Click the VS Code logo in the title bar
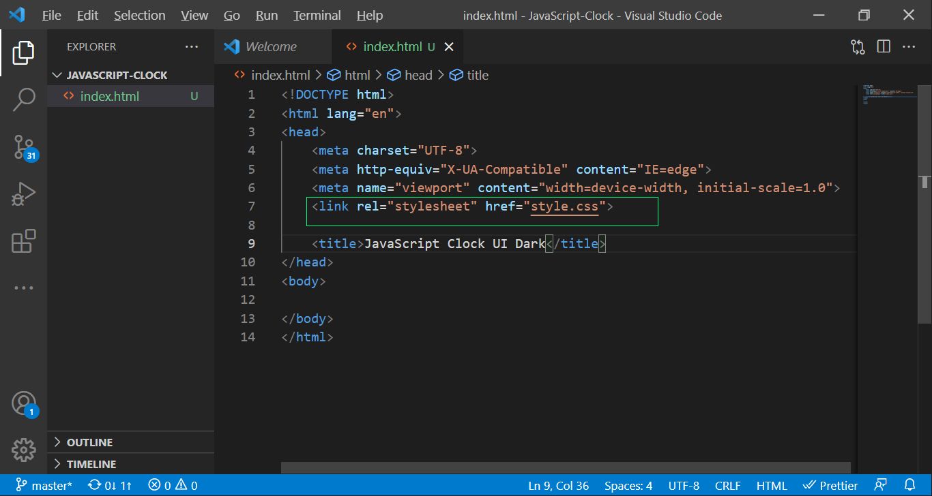 tap(16, 15)
